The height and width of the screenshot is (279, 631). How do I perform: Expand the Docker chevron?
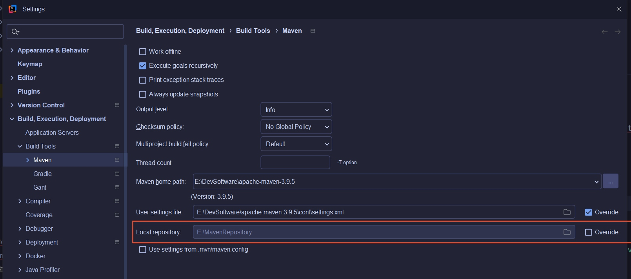pyautogui.click(x=20, y=256)
